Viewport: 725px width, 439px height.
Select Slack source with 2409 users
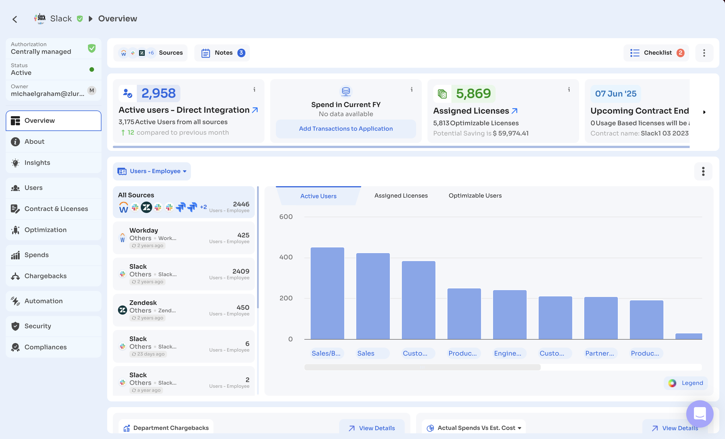coord(184,274)
